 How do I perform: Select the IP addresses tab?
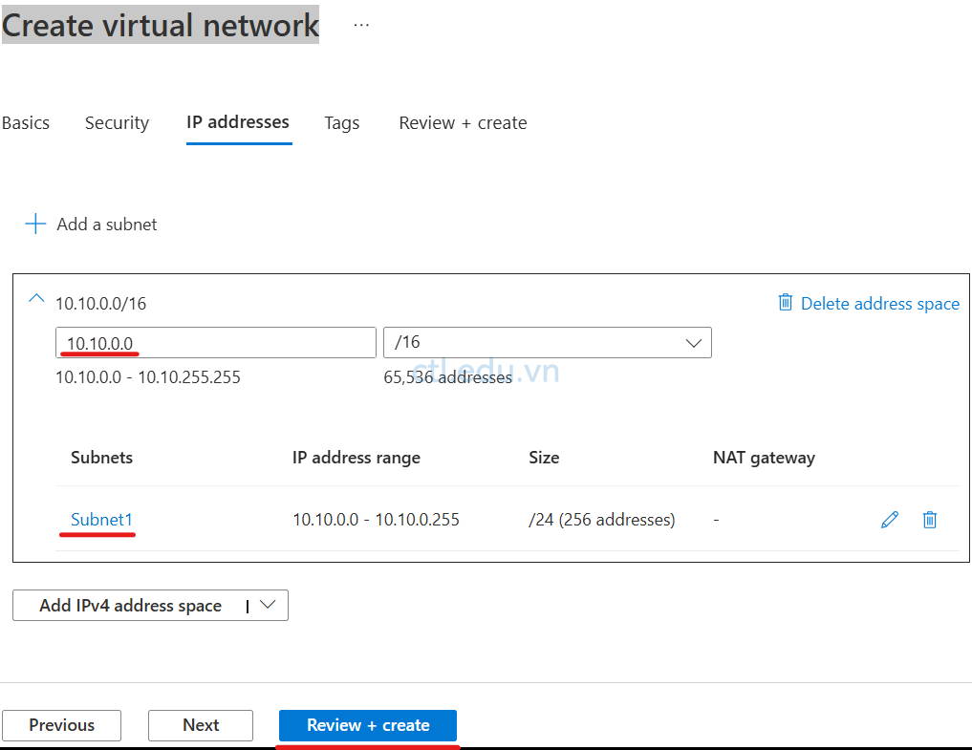238,122
